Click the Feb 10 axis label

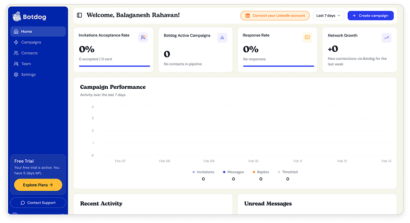pos(253,161)
